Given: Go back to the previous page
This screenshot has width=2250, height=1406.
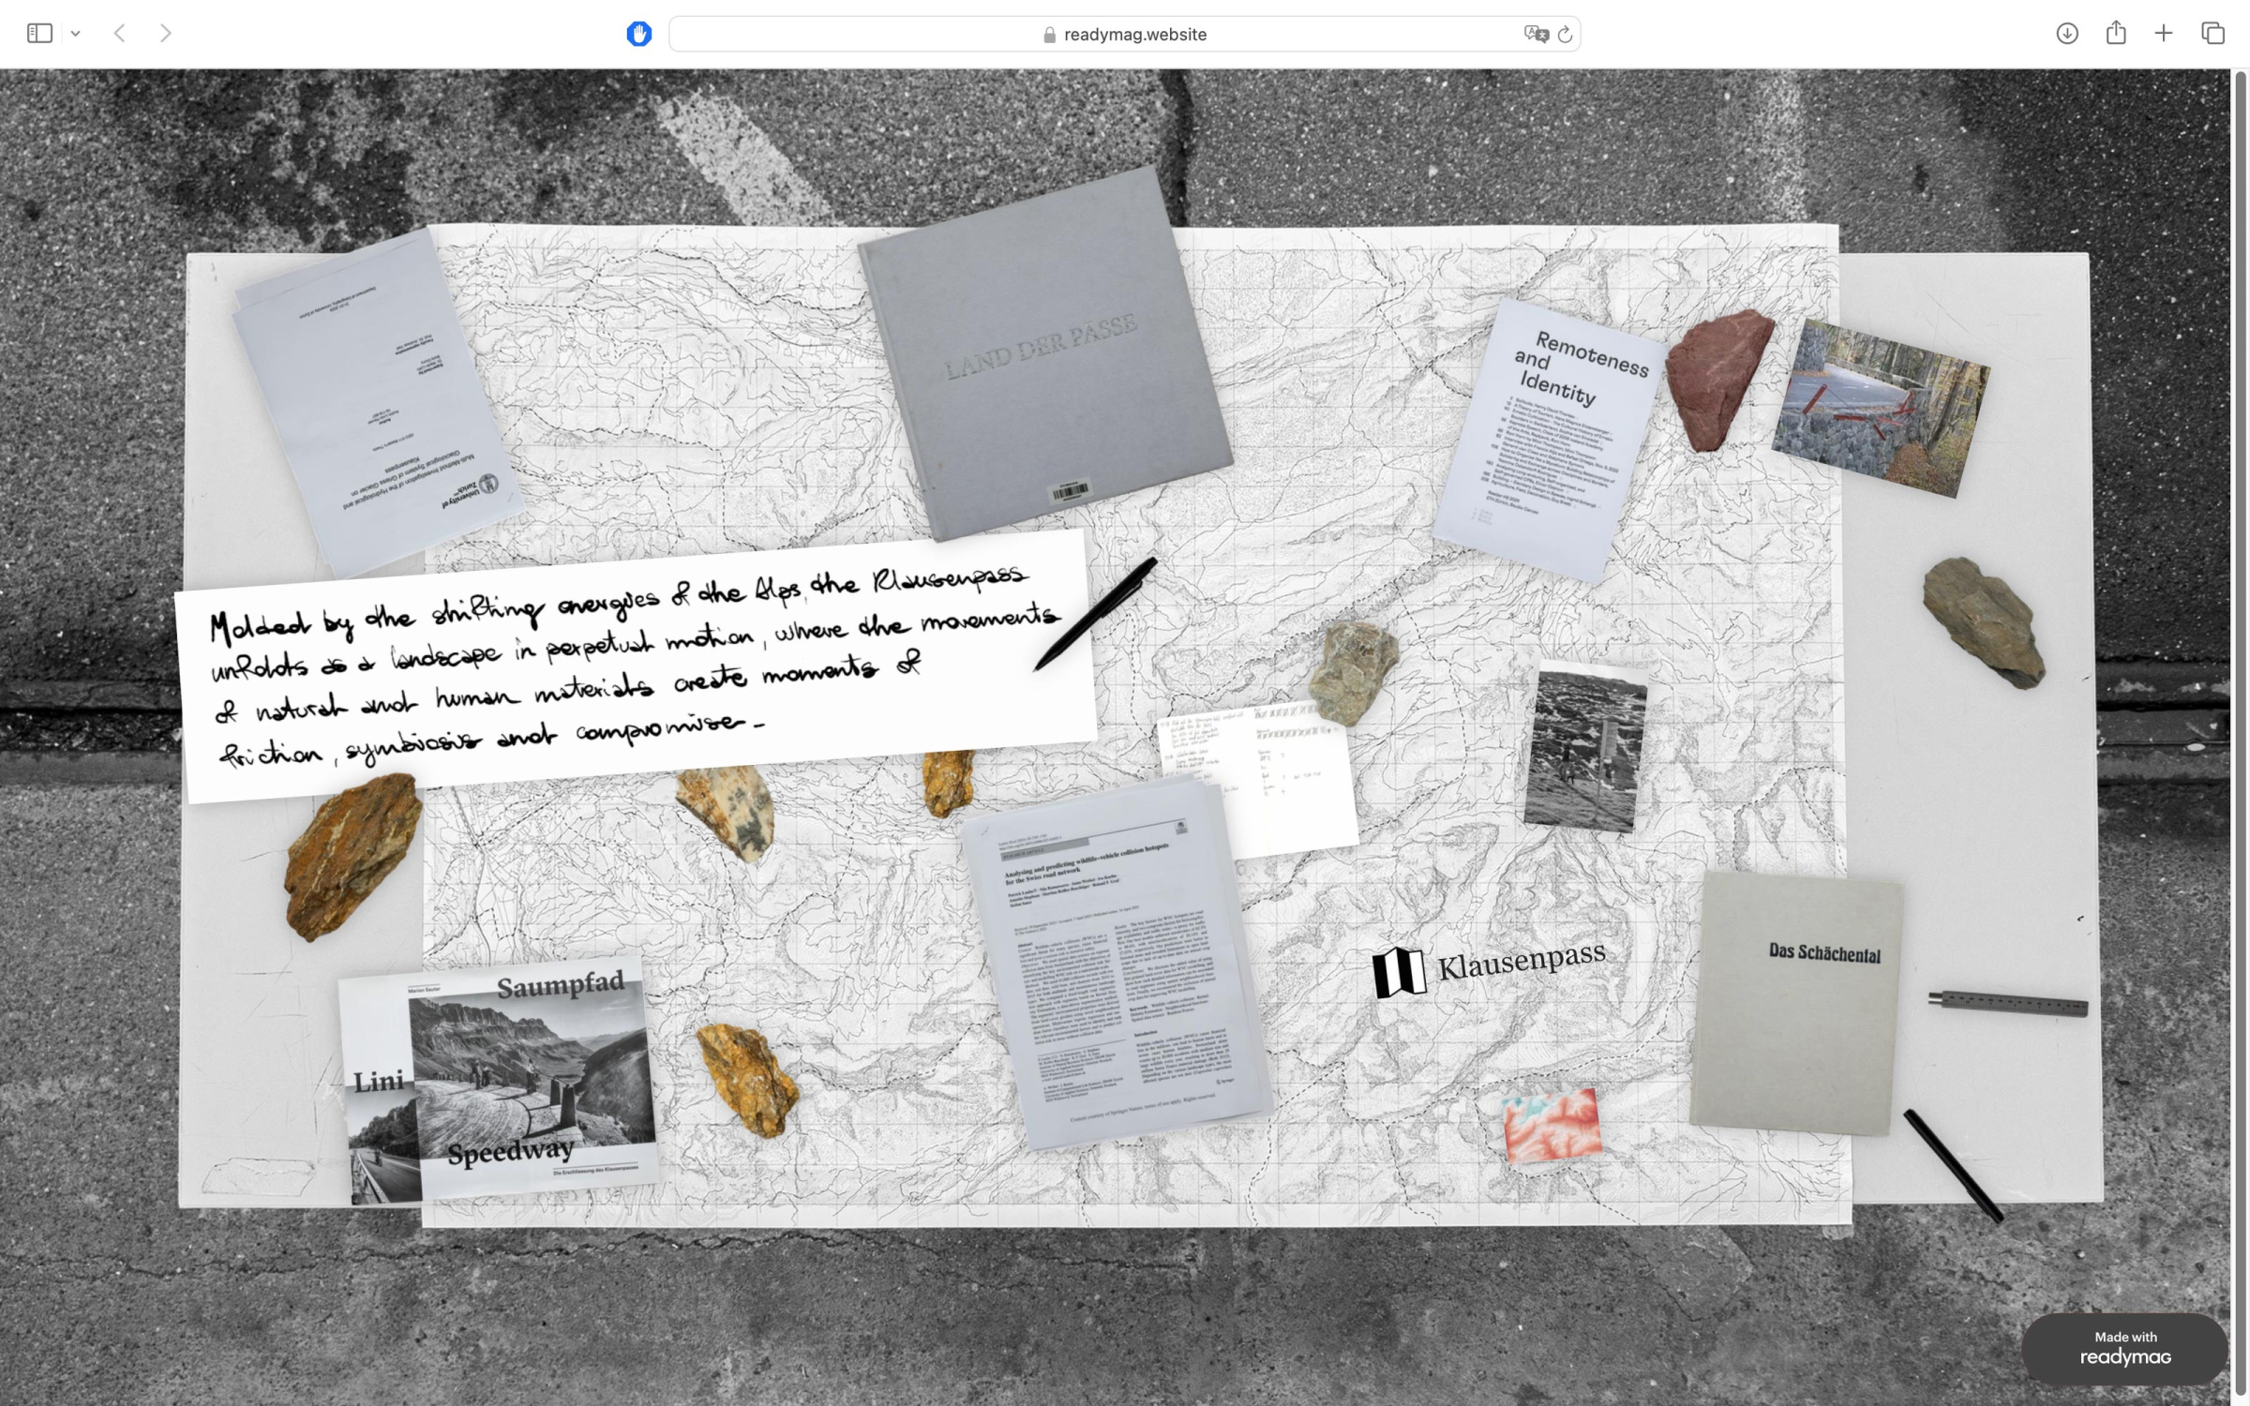Looking at the screenshot, I should [120, 34].
